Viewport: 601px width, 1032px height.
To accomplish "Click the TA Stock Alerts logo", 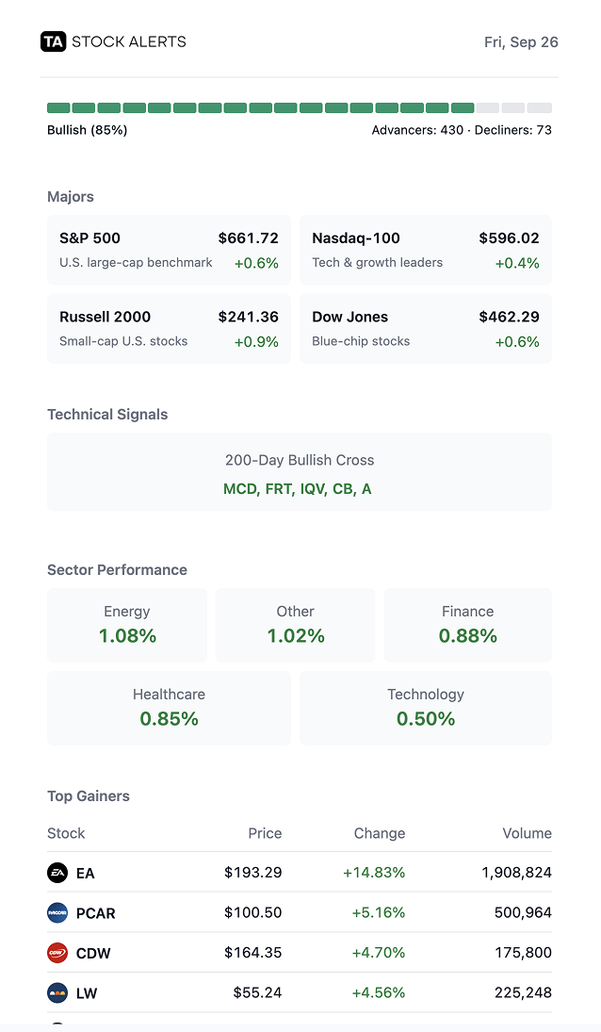I will [x=113, y=41].
